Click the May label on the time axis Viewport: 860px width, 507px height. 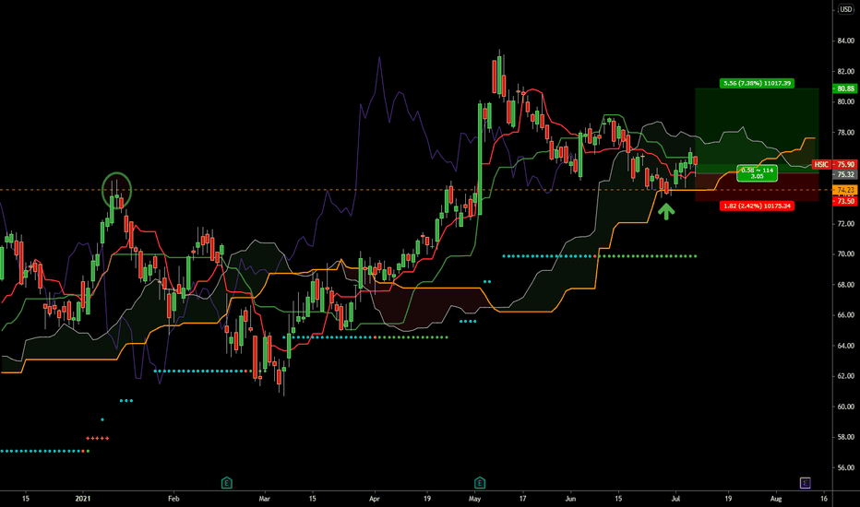click(474, 499)
